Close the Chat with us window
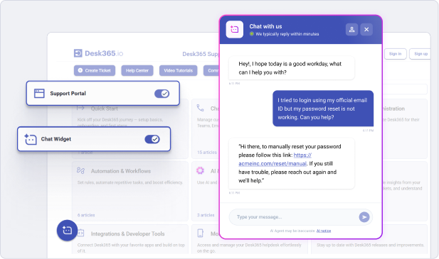Screen dimensions: 439x259 (x=366, y=29)
